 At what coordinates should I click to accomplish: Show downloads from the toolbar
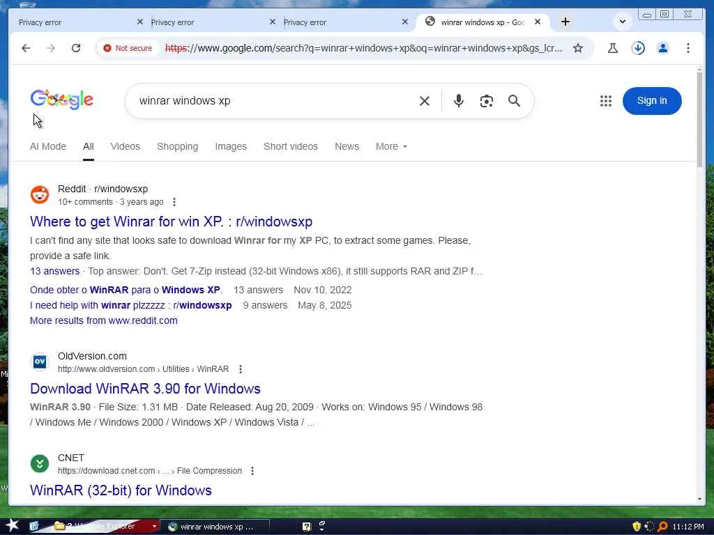[638, 48]
